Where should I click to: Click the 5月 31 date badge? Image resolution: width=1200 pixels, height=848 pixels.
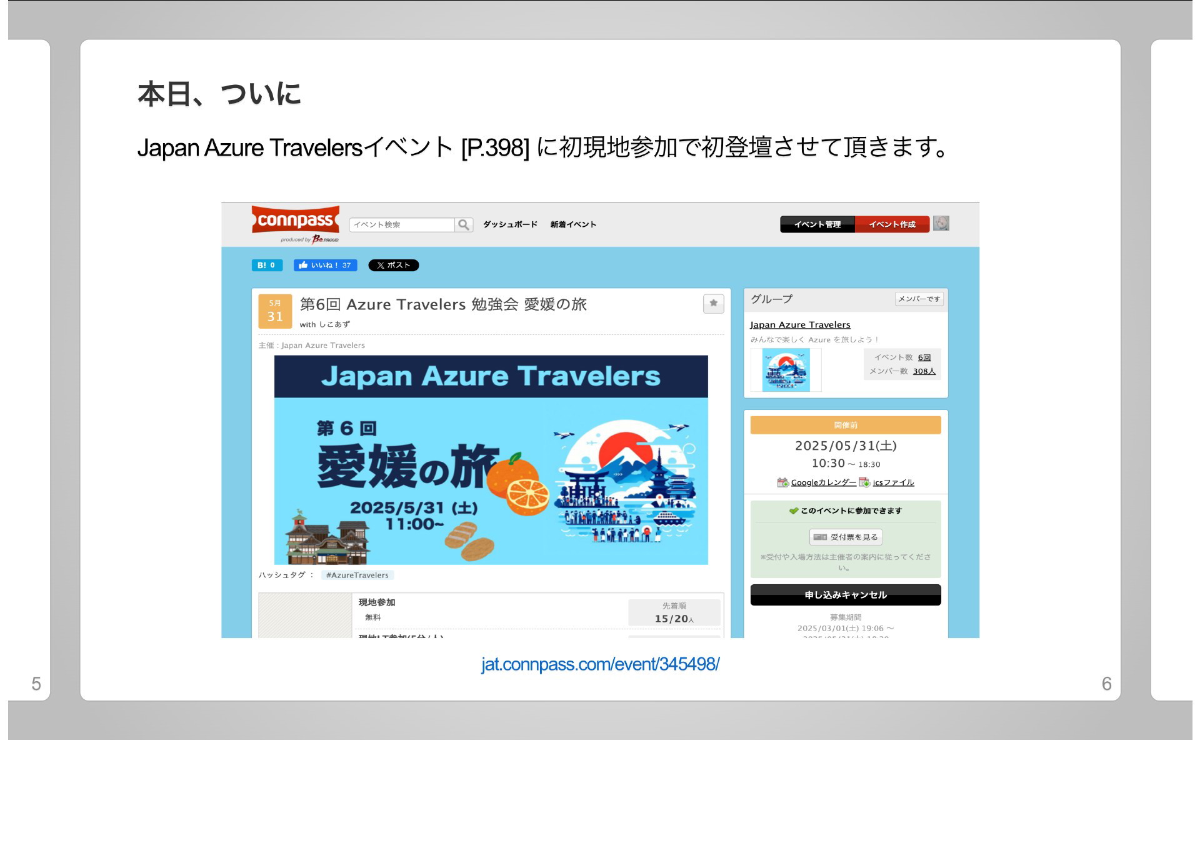coord(275,311)
